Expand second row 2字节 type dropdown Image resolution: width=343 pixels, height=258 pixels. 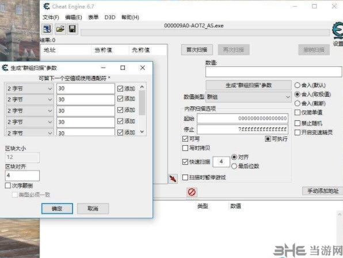pos(29,100)
